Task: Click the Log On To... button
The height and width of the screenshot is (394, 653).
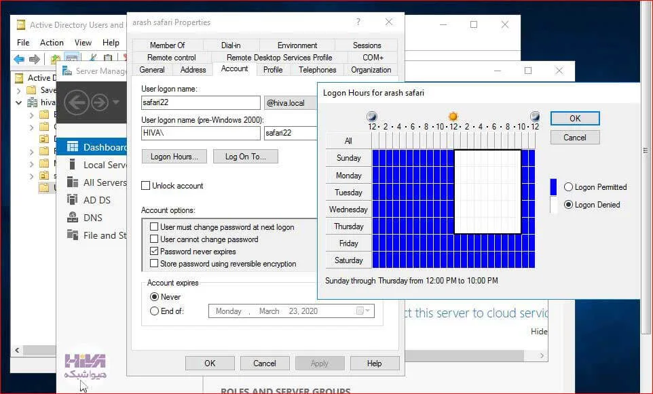Action: coord(245,157)
